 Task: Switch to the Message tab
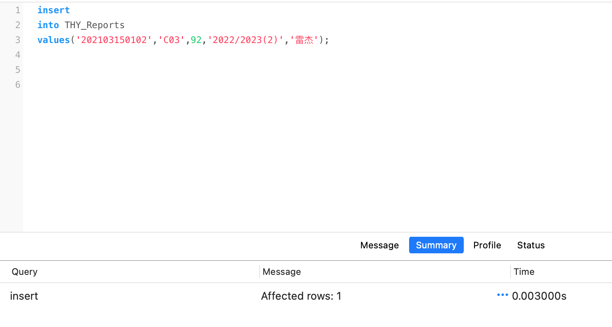point(379,245)
